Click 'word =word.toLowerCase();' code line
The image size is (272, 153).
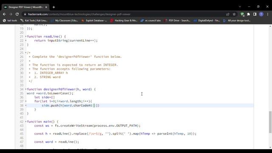click(50, 93)
